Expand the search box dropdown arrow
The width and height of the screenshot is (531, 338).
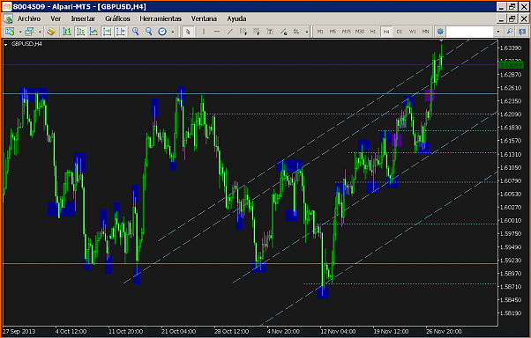[498, 32]
